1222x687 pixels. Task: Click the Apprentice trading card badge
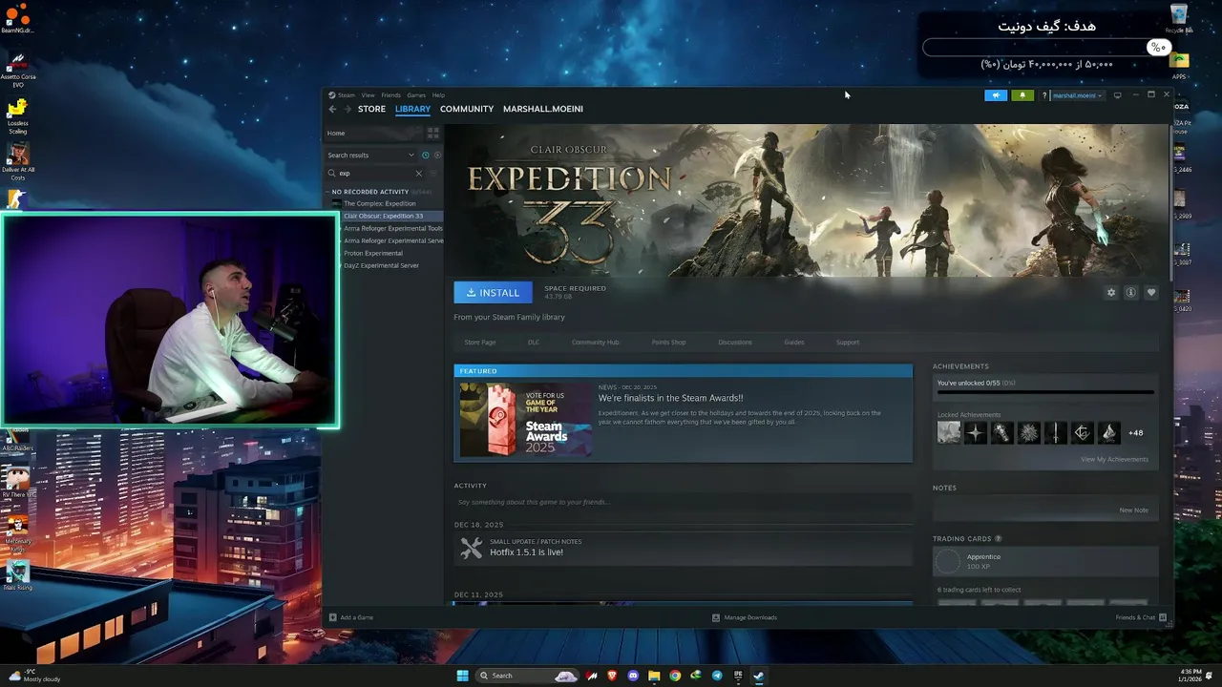(948, 562)
